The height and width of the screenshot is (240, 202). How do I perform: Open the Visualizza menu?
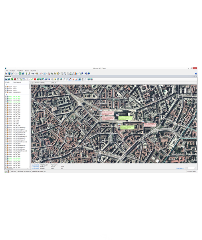[12, 71]
